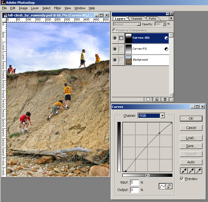This screenshot has height=202, width=208.
Task: Choose the pencil draw-curve tool
Action: [169, 186]
